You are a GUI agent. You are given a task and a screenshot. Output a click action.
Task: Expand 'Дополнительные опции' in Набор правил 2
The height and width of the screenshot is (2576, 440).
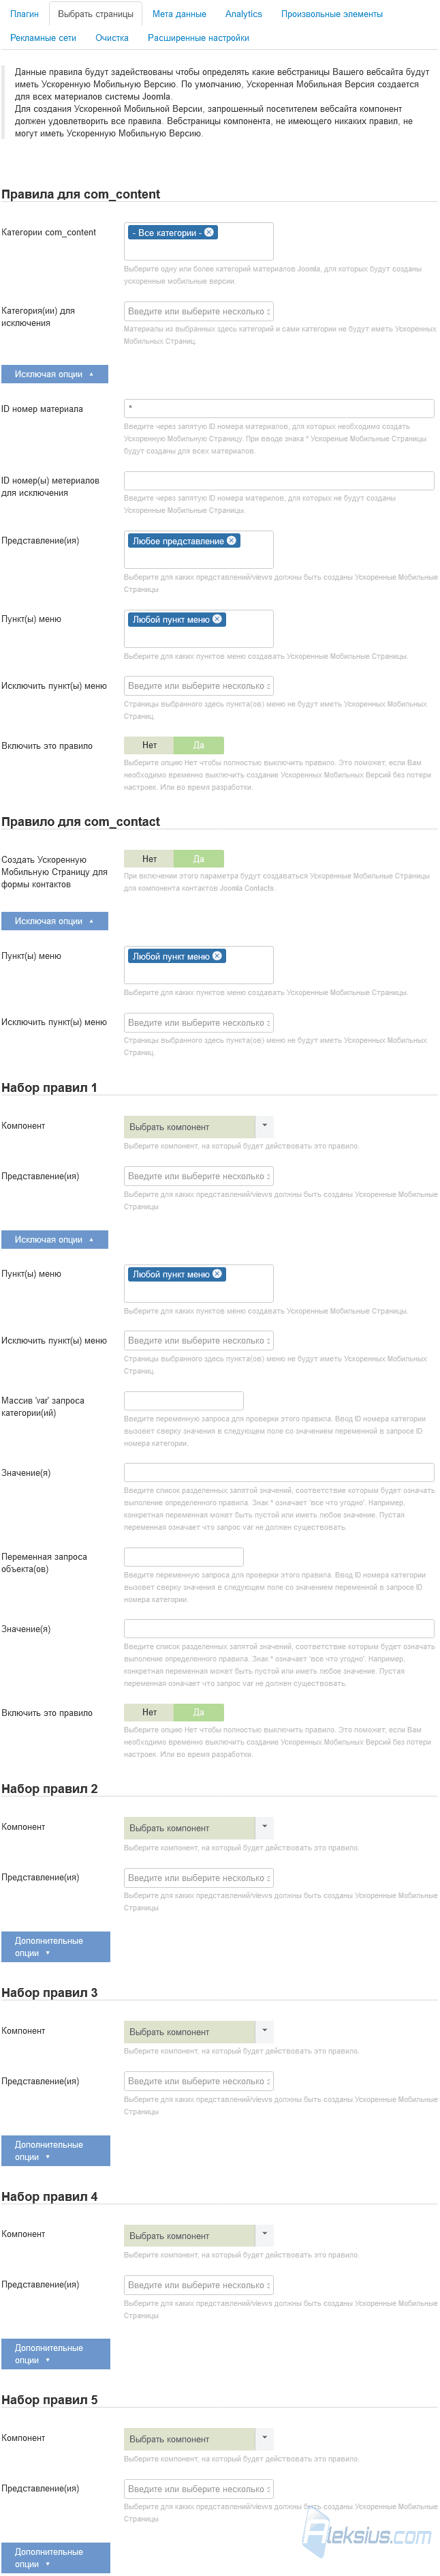click(x=55, y=1947)
